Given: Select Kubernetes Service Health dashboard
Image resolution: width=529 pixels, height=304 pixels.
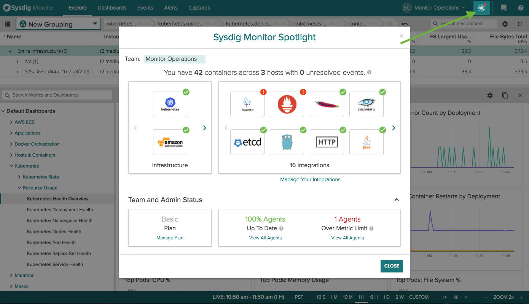Looking at the screenshot, I should (55, 264).
